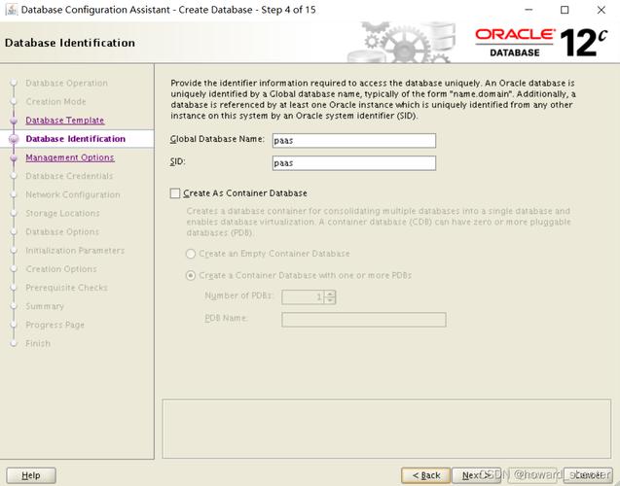The width and height of the screenshot is (620, 486).
Task: Click the Java application icon in title bar
Action: (x=11, y=10)
